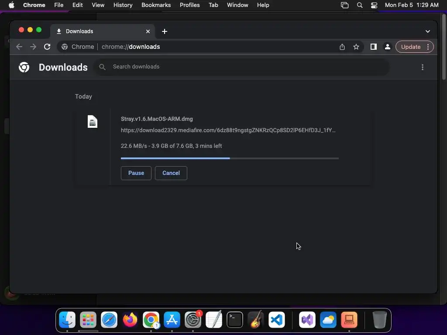The height and width of the screenshot is (335, 447).
Task: Click the date and time in menu bar
Action: pos(412,5)
